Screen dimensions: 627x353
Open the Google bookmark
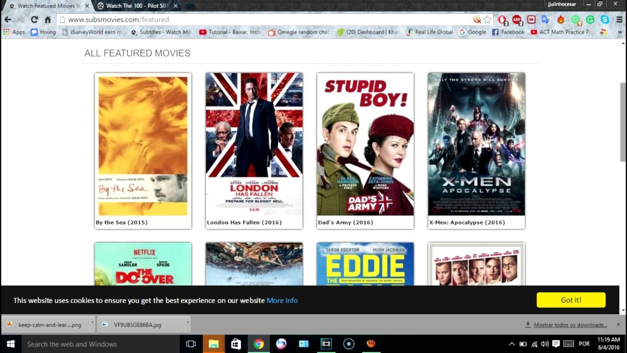tap(472, 32)
